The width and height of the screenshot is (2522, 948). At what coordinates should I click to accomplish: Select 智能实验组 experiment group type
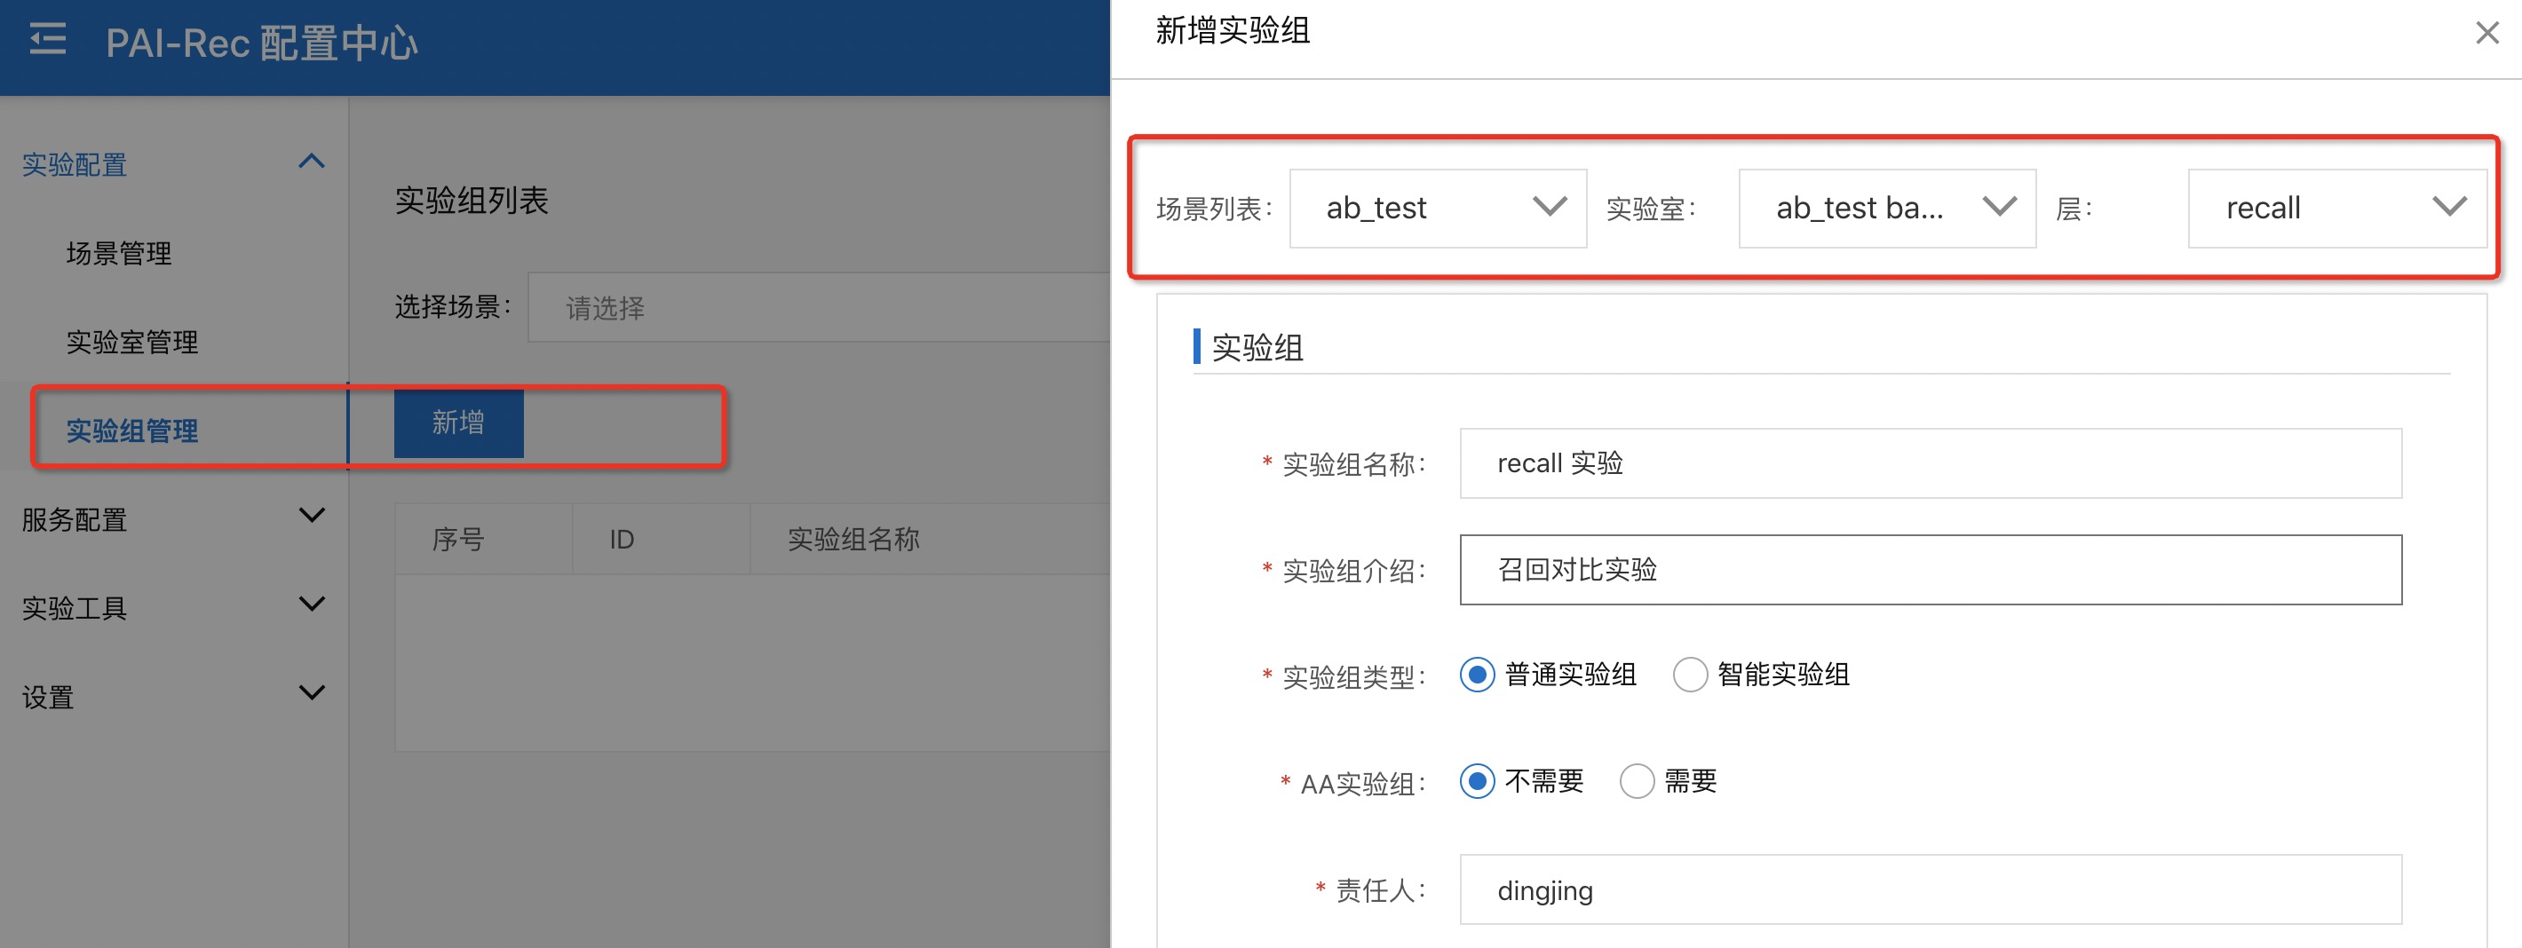[x=1690, y=674]
